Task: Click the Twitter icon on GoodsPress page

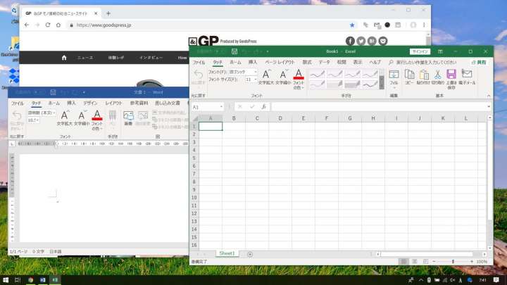Action: point(361,41)
